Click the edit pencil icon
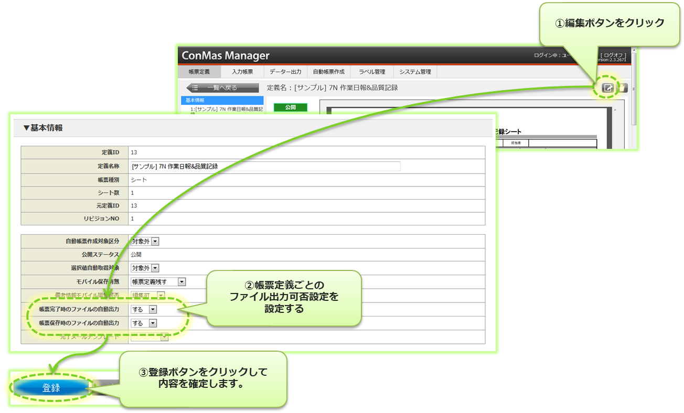684x413 pixels. tap(607, 88)
